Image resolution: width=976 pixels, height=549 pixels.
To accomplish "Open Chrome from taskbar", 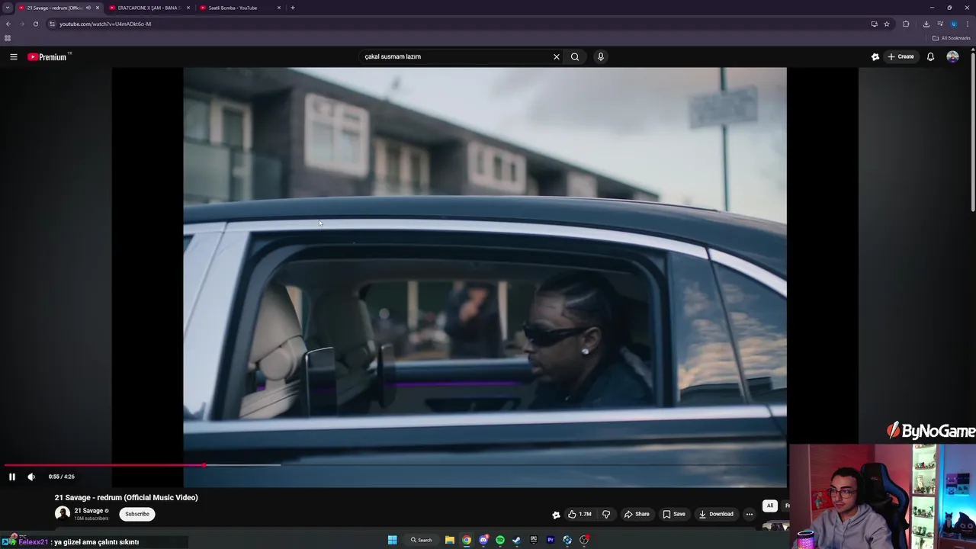I will click(x=467, y=540).
